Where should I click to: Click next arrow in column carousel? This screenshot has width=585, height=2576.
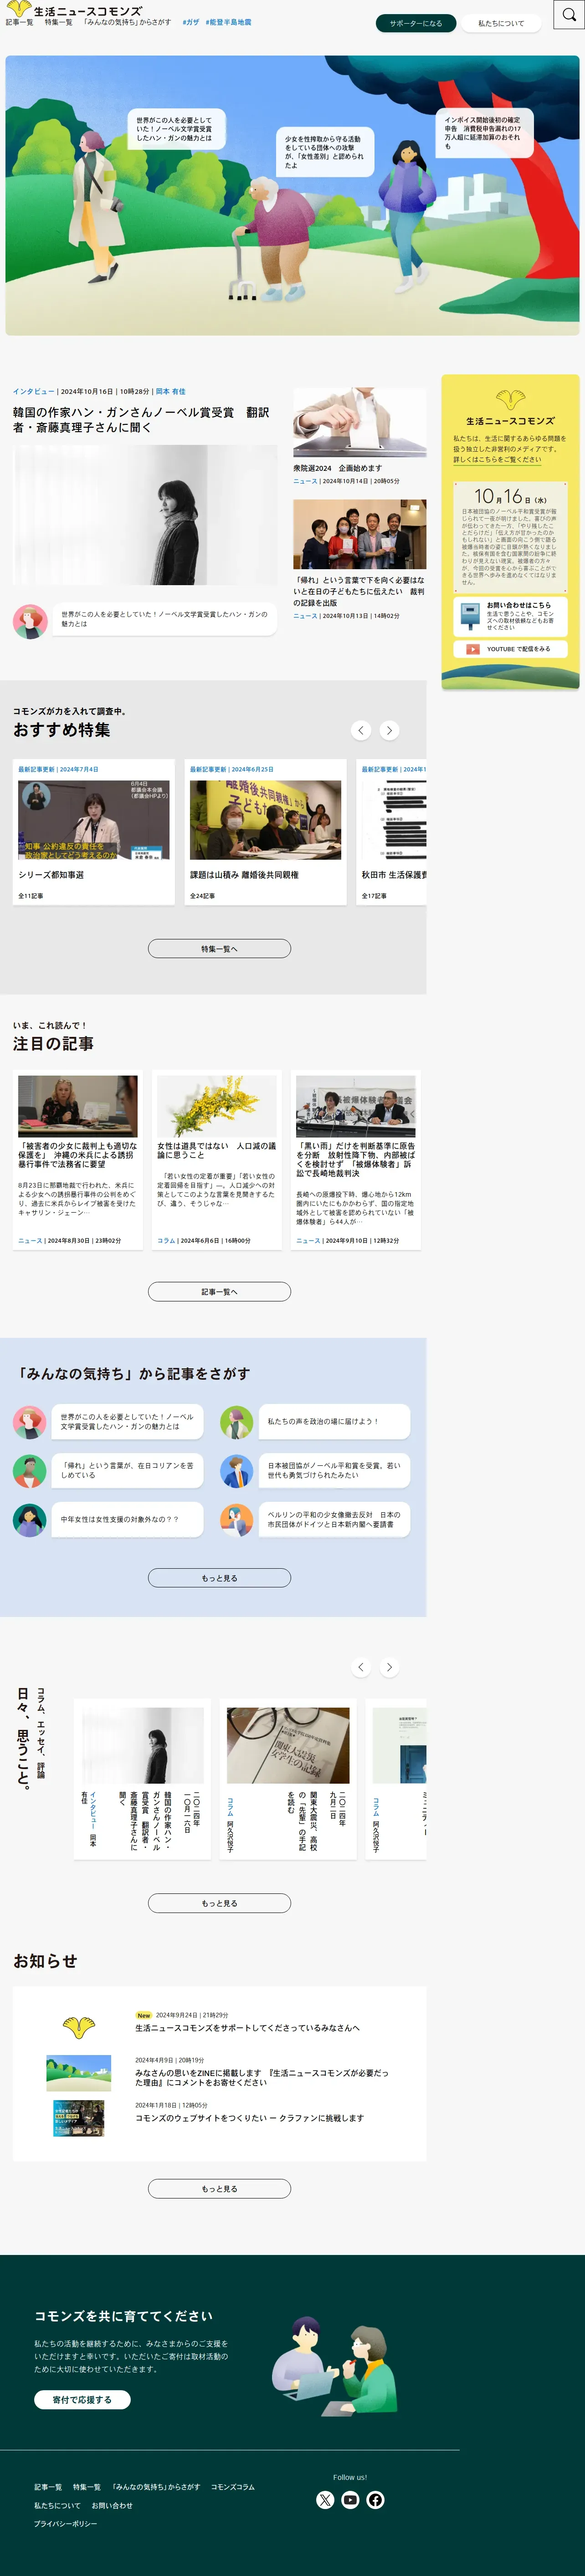click(390, 1667)
